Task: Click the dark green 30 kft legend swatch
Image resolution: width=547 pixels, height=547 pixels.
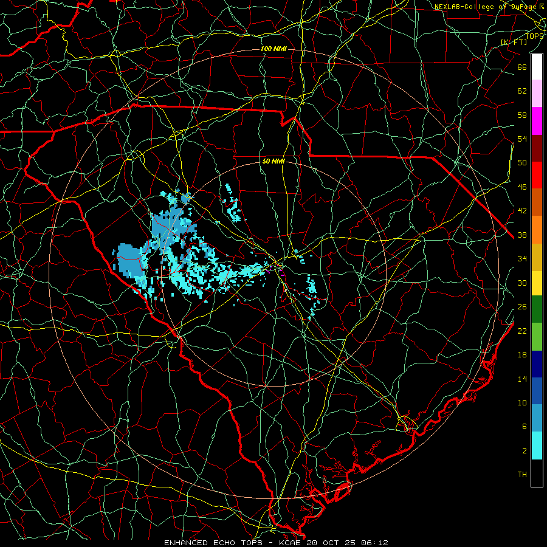Action: [x=537, y=309]
